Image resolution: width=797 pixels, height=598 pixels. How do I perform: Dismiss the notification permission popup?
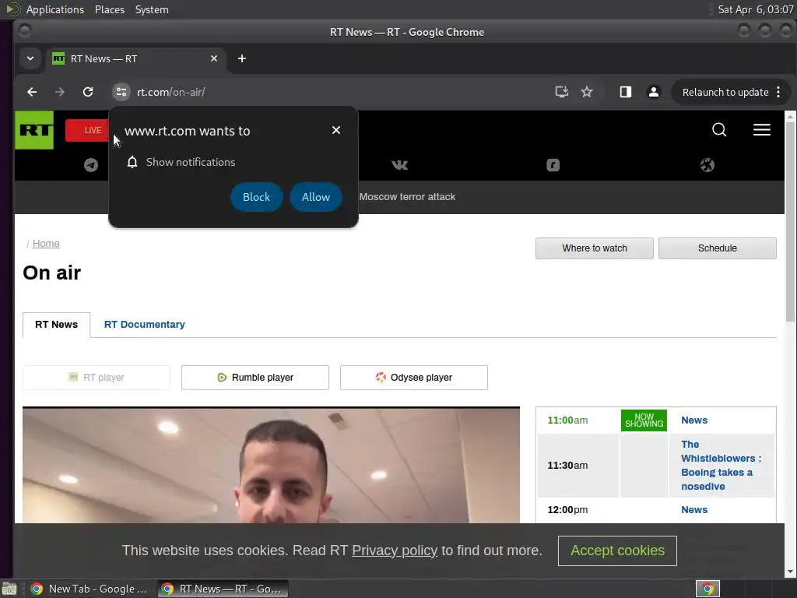[336, 130]
